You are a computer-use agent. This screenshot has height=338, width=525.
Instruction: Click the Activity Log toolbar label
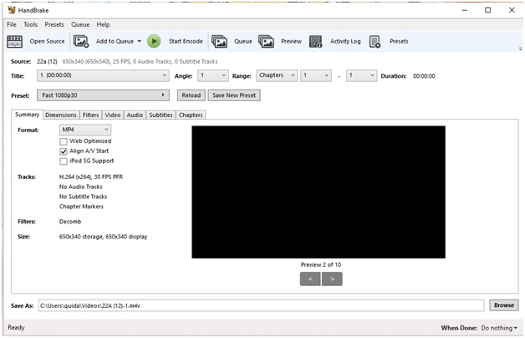345,42
